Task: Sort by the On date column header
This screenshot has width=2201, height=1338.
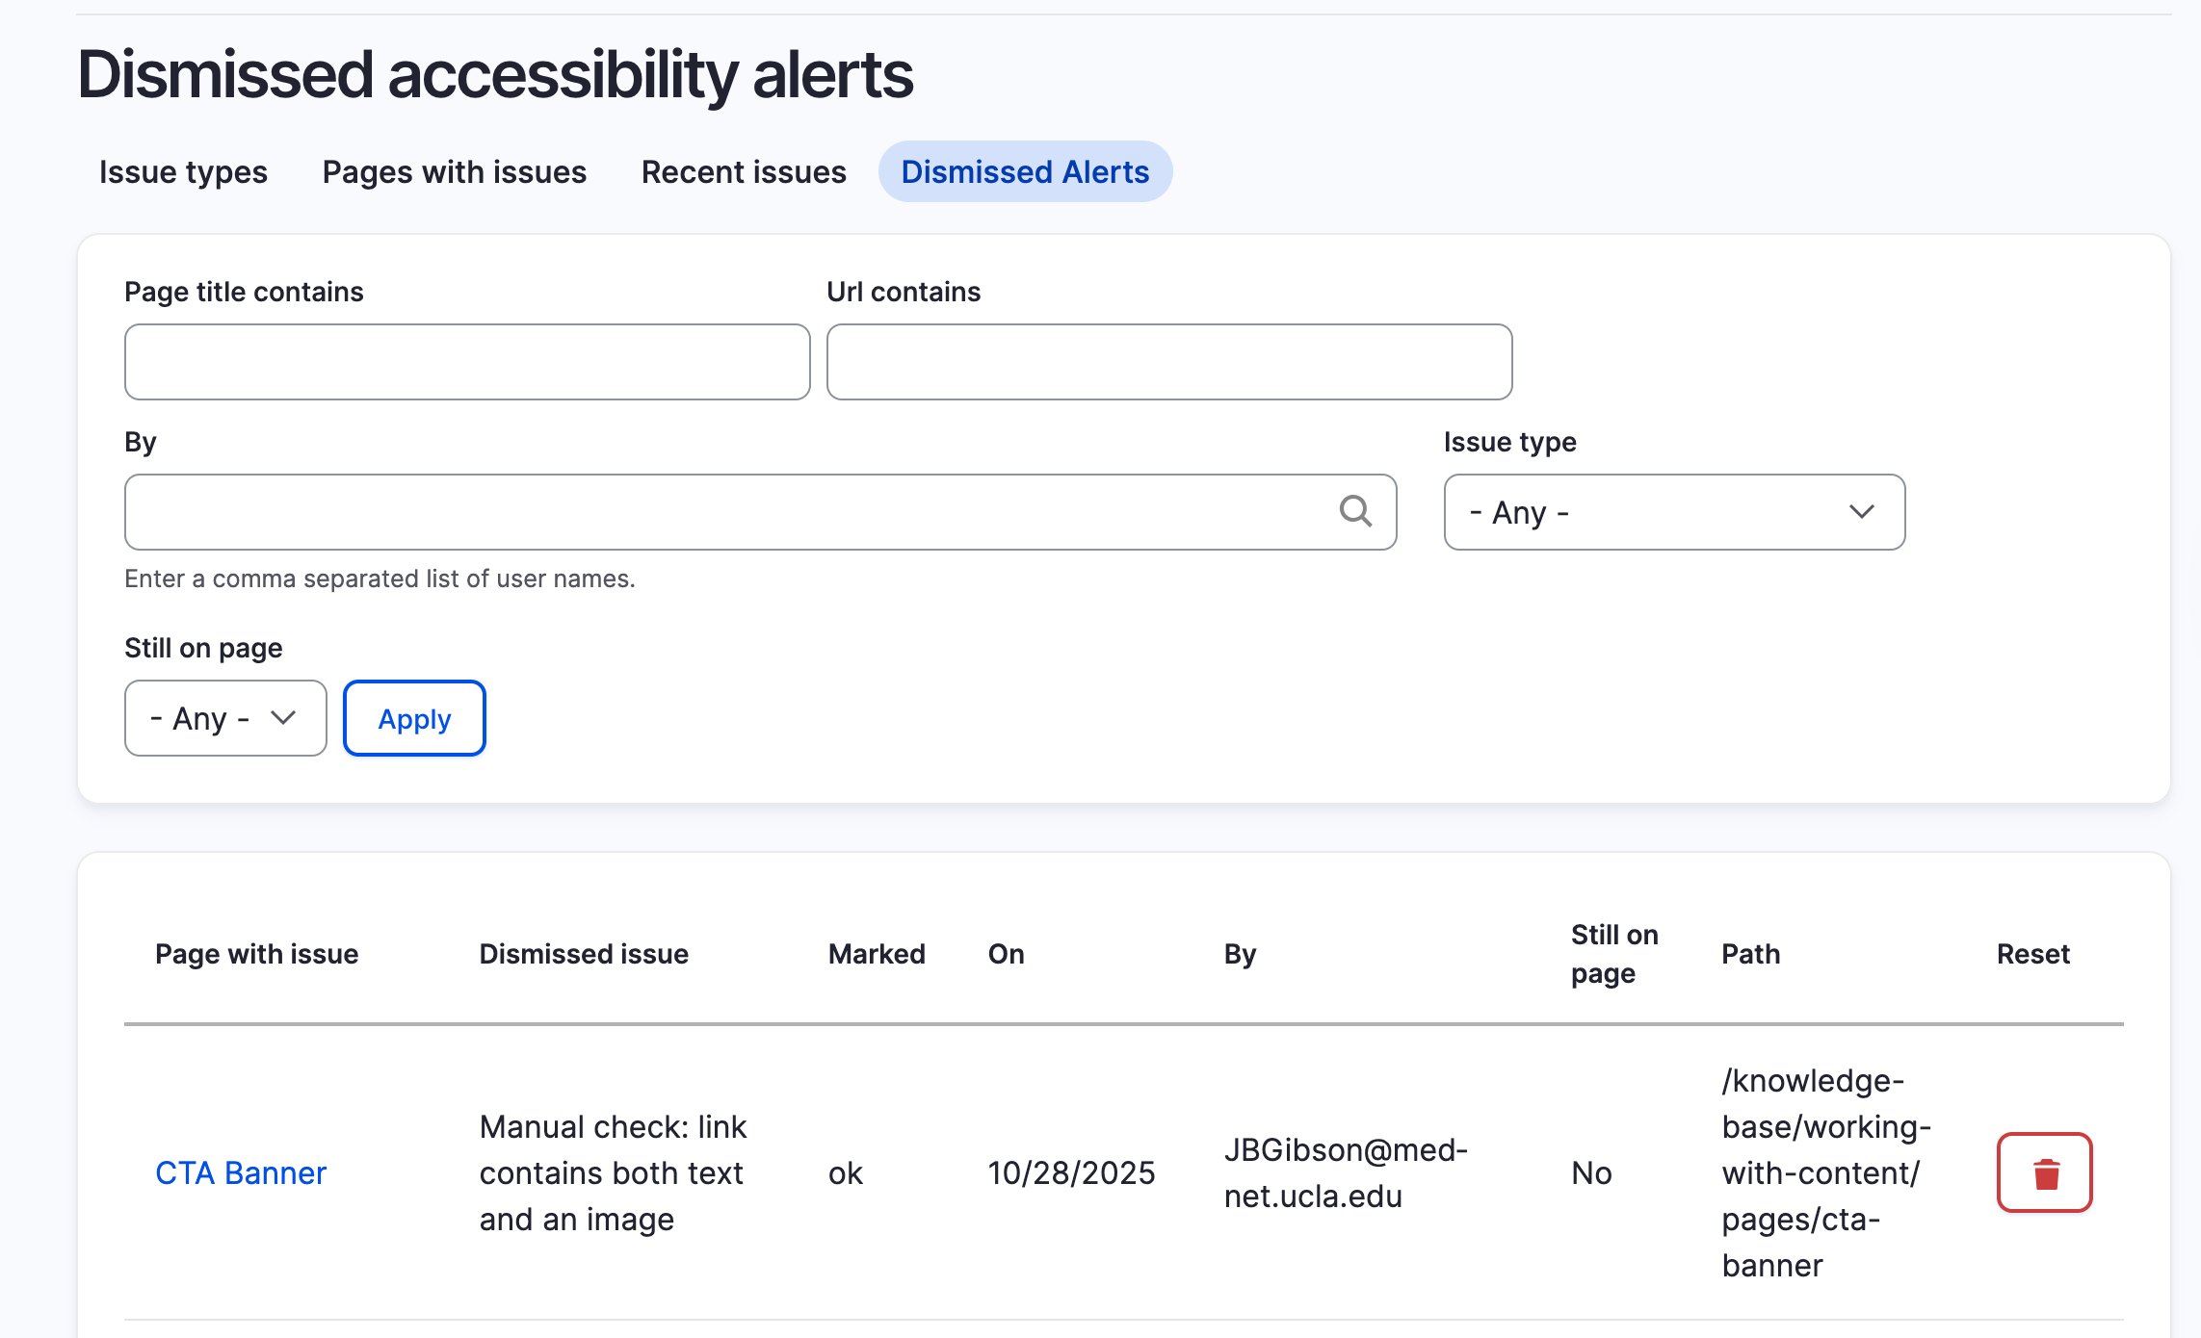Action: click(1006, 954)
